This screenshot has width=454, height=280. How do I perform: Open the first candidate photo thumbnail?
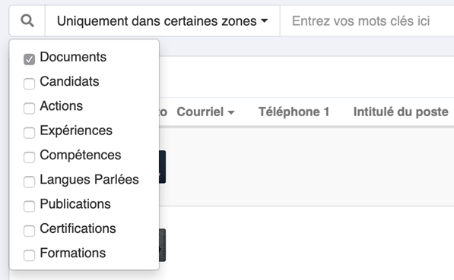coord(162,167)
